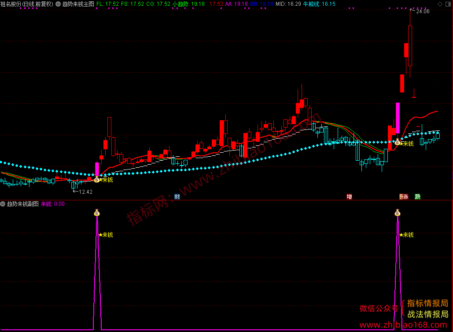Screen dimensions: 453x332
Task: Click the right ★来钱 label in sub-chart
Action: click(x=406, y=235)
